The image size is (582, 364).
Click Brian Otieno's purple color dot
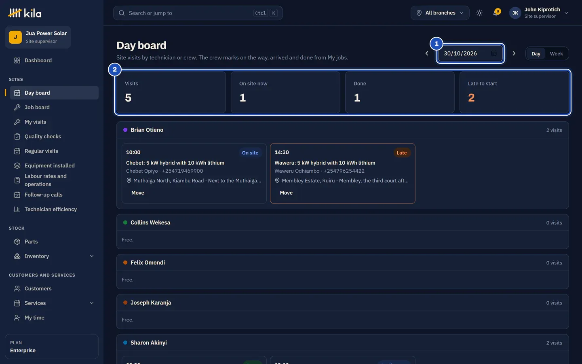(x=125, y=130)
